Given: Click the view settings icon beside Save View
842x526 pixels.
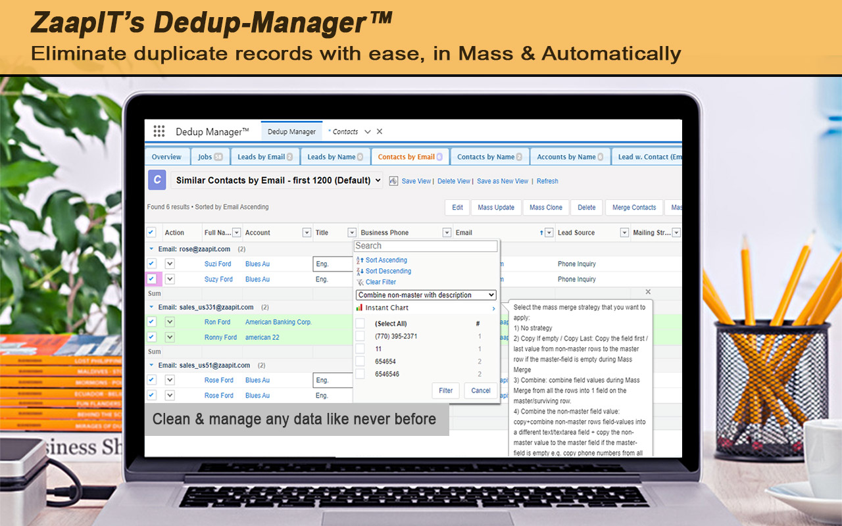Looking at the screenshot, I should 393,181.
